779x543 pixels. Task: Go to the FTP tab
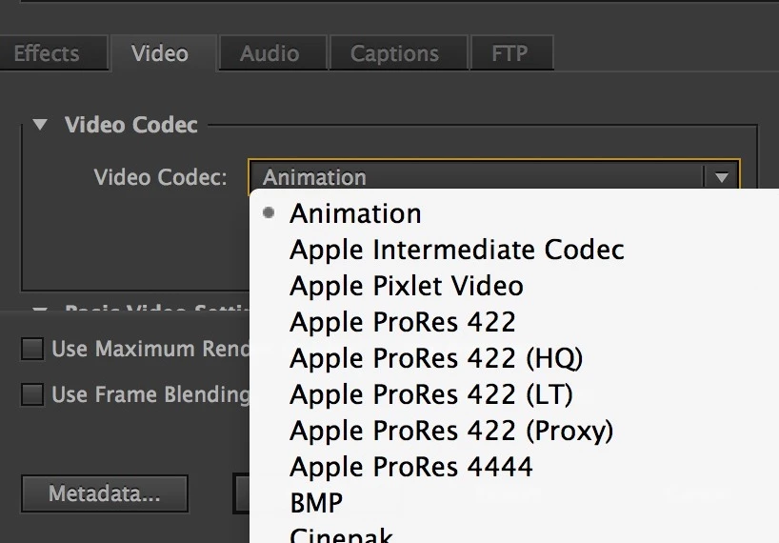click(x=509, y=53)
